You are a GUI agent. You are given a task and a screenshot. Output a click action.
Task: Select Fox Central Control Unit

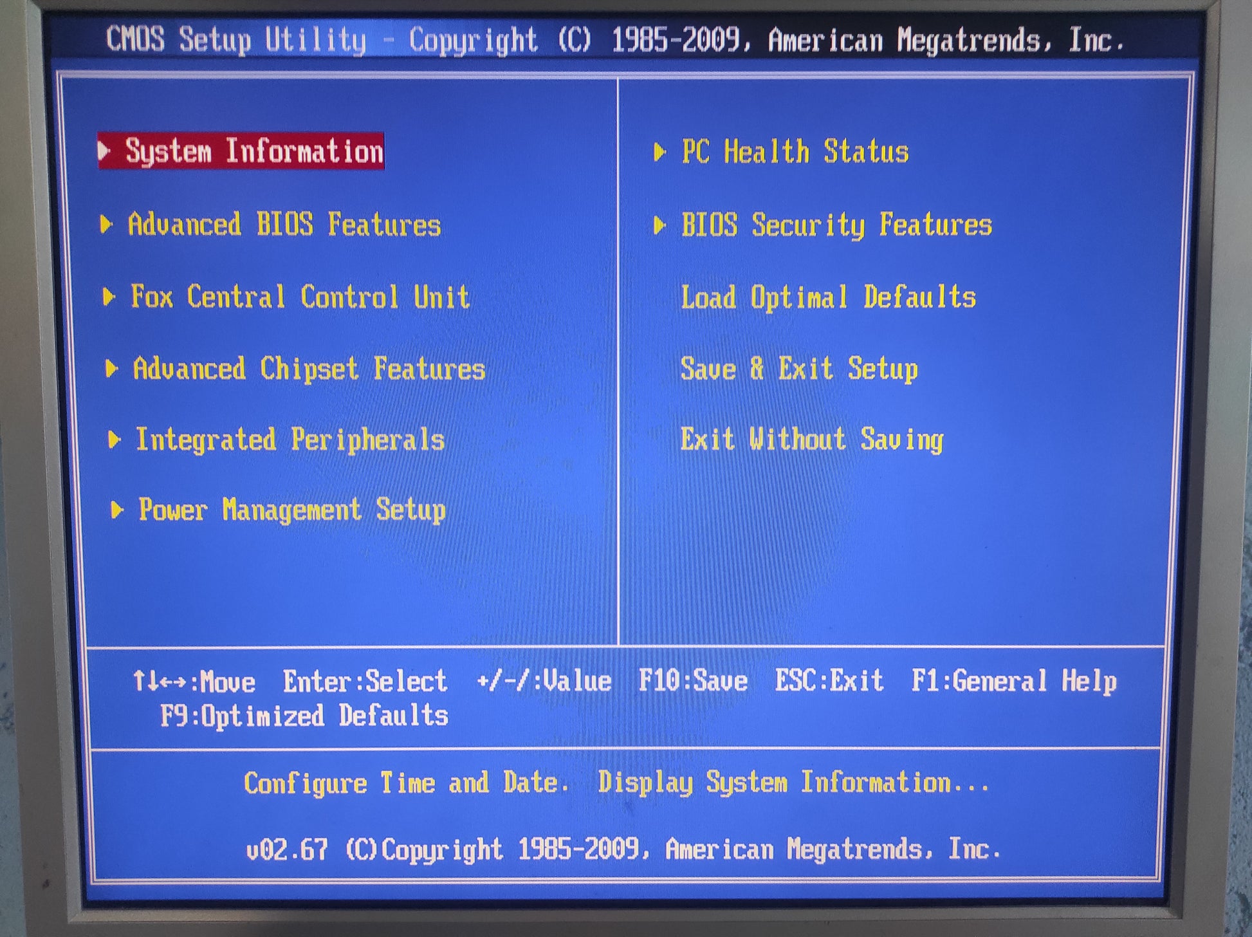(300, 297)
